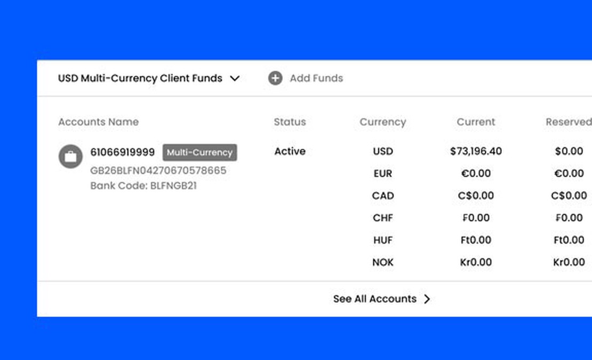Image resolution: width=592 pixels, height=360 pixels.
Task: Click the Bank Code BLFNGB21 text
Action: (143, 186)
